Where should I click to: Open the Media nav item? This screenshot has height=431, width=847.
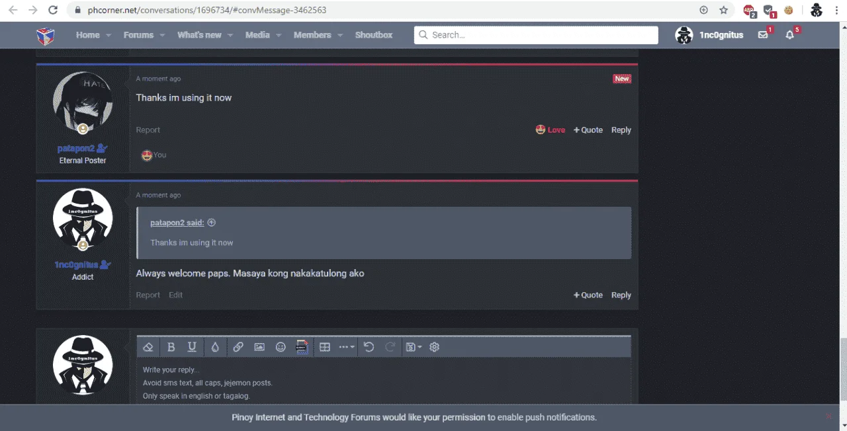click(x=257, y=35)
